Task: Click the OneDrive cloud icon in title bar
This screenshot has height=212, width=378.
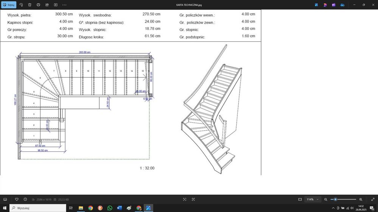Action: coord(342,5)
